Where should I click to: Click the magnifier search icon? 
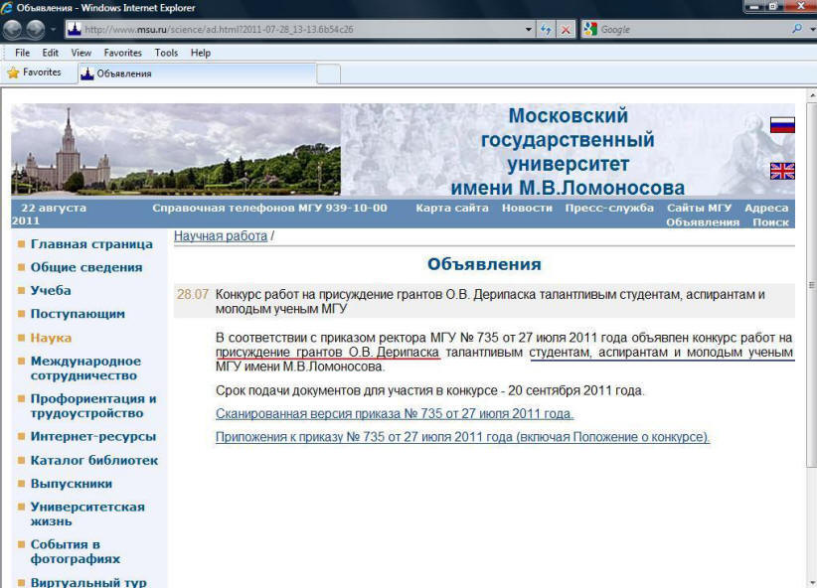coord(797,29)
